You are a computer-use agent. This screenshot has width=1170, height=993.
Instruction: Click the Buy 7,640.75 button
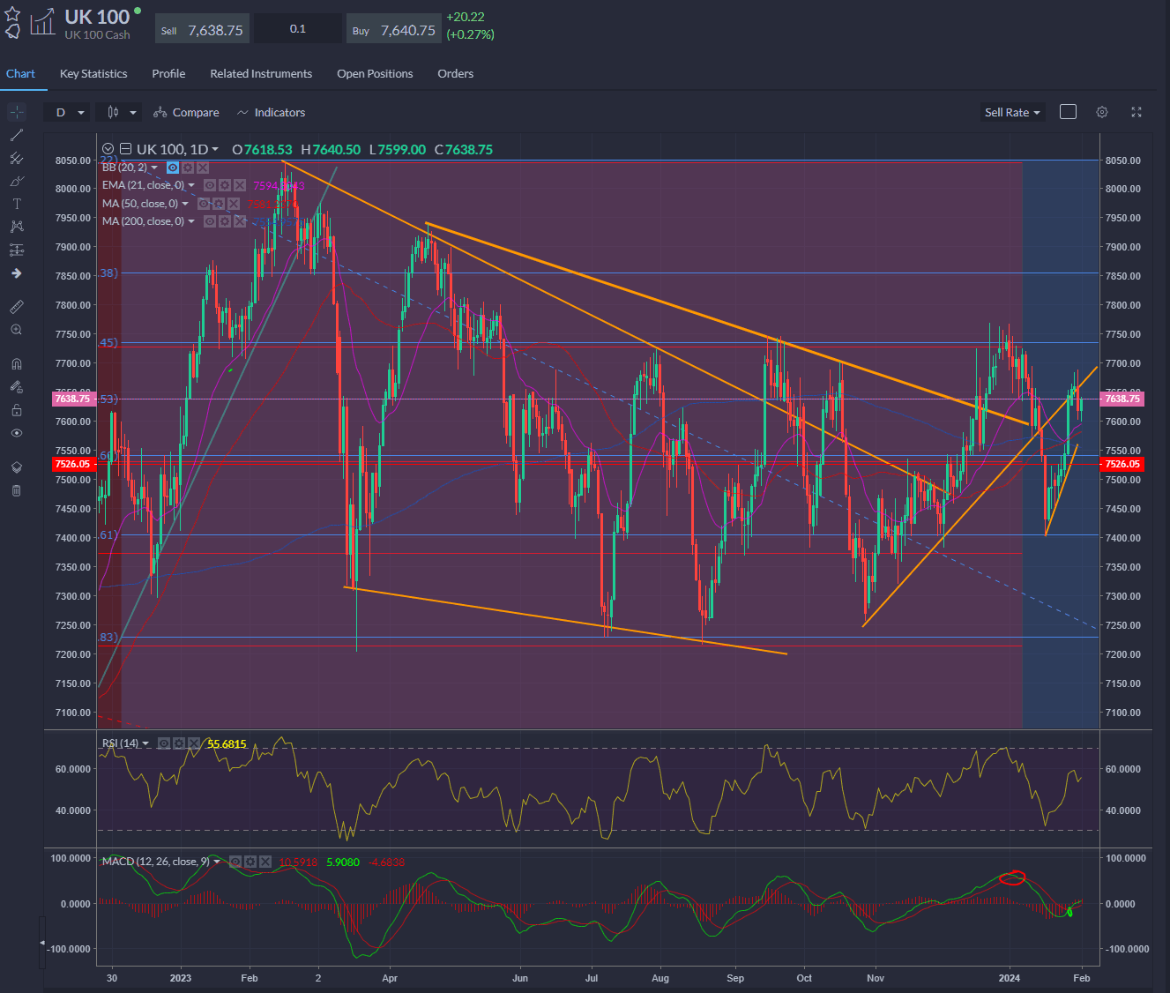[394, 30]
